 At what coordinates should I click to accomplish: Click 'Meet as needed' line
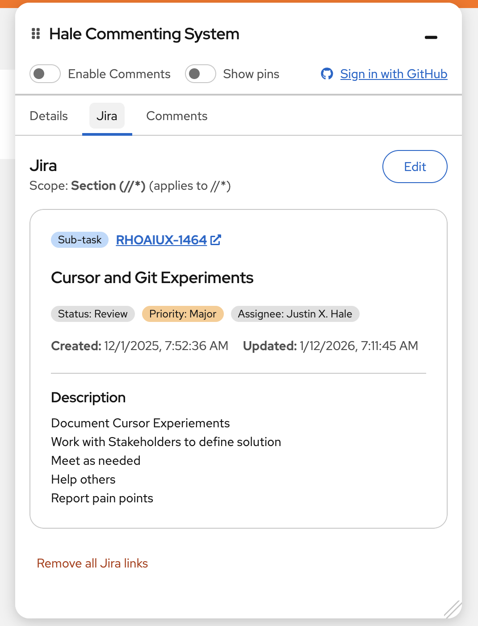pyautogui.click(x=96, y=461)
